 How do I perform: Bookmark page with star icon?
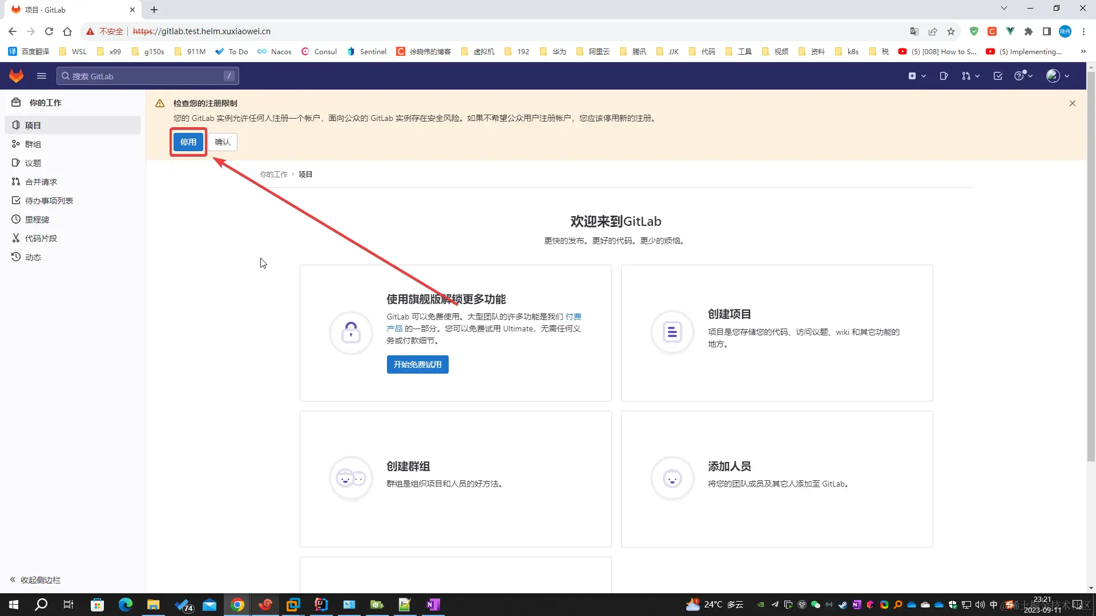pos(951,31)
